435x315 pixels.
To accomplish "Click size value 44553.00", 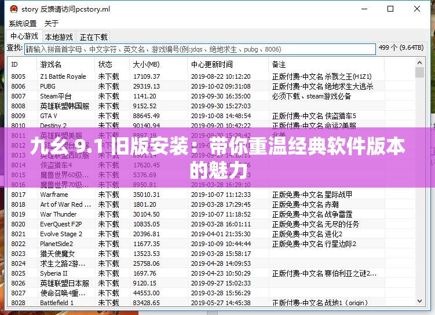I will (146, 293).
